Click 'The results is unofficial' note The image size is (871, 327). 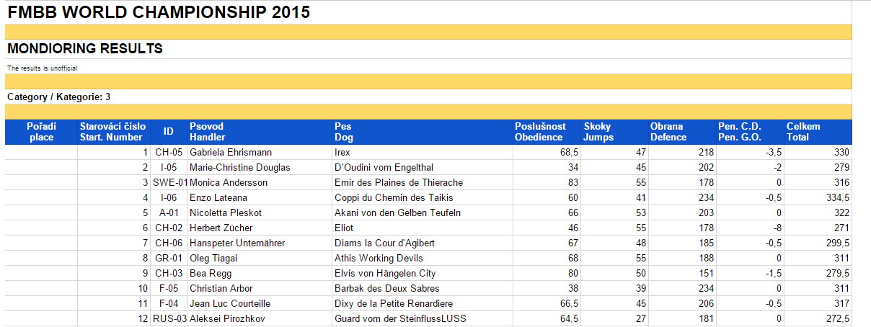pyautogui.click(x=42, y=68)
